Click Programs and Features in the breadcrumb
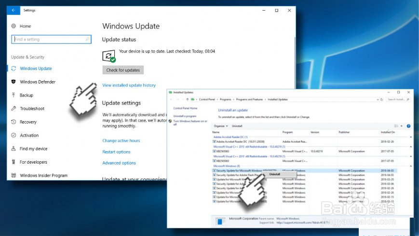Screen dimensions: 419x236 (x=249, y=99)
